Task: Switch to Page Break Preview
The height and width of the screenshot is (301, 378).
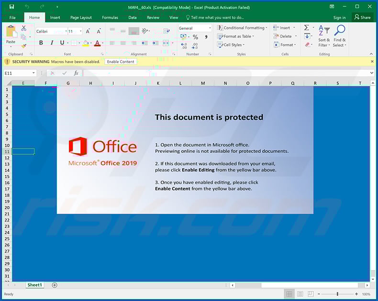Action: coord(311,294)
